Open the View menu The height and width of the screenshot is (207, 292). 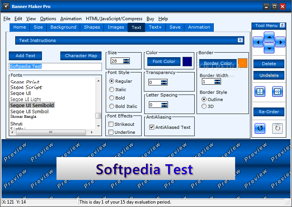pos(31,19)
